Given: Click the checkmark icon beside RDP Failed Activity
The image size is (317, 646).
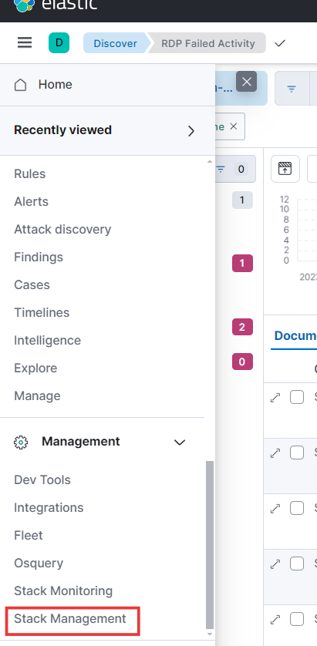Looking at the screenshot, I should click(x=280, y=43).
